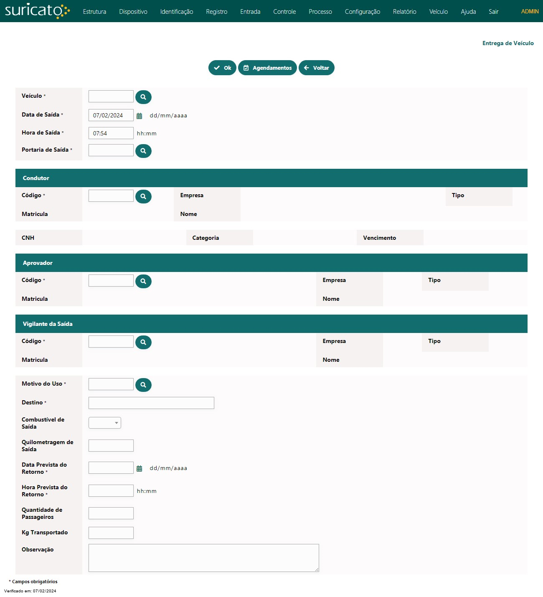
Task: Click search icon beside Portaria de Saída
Action: click(x=143, y=151)
